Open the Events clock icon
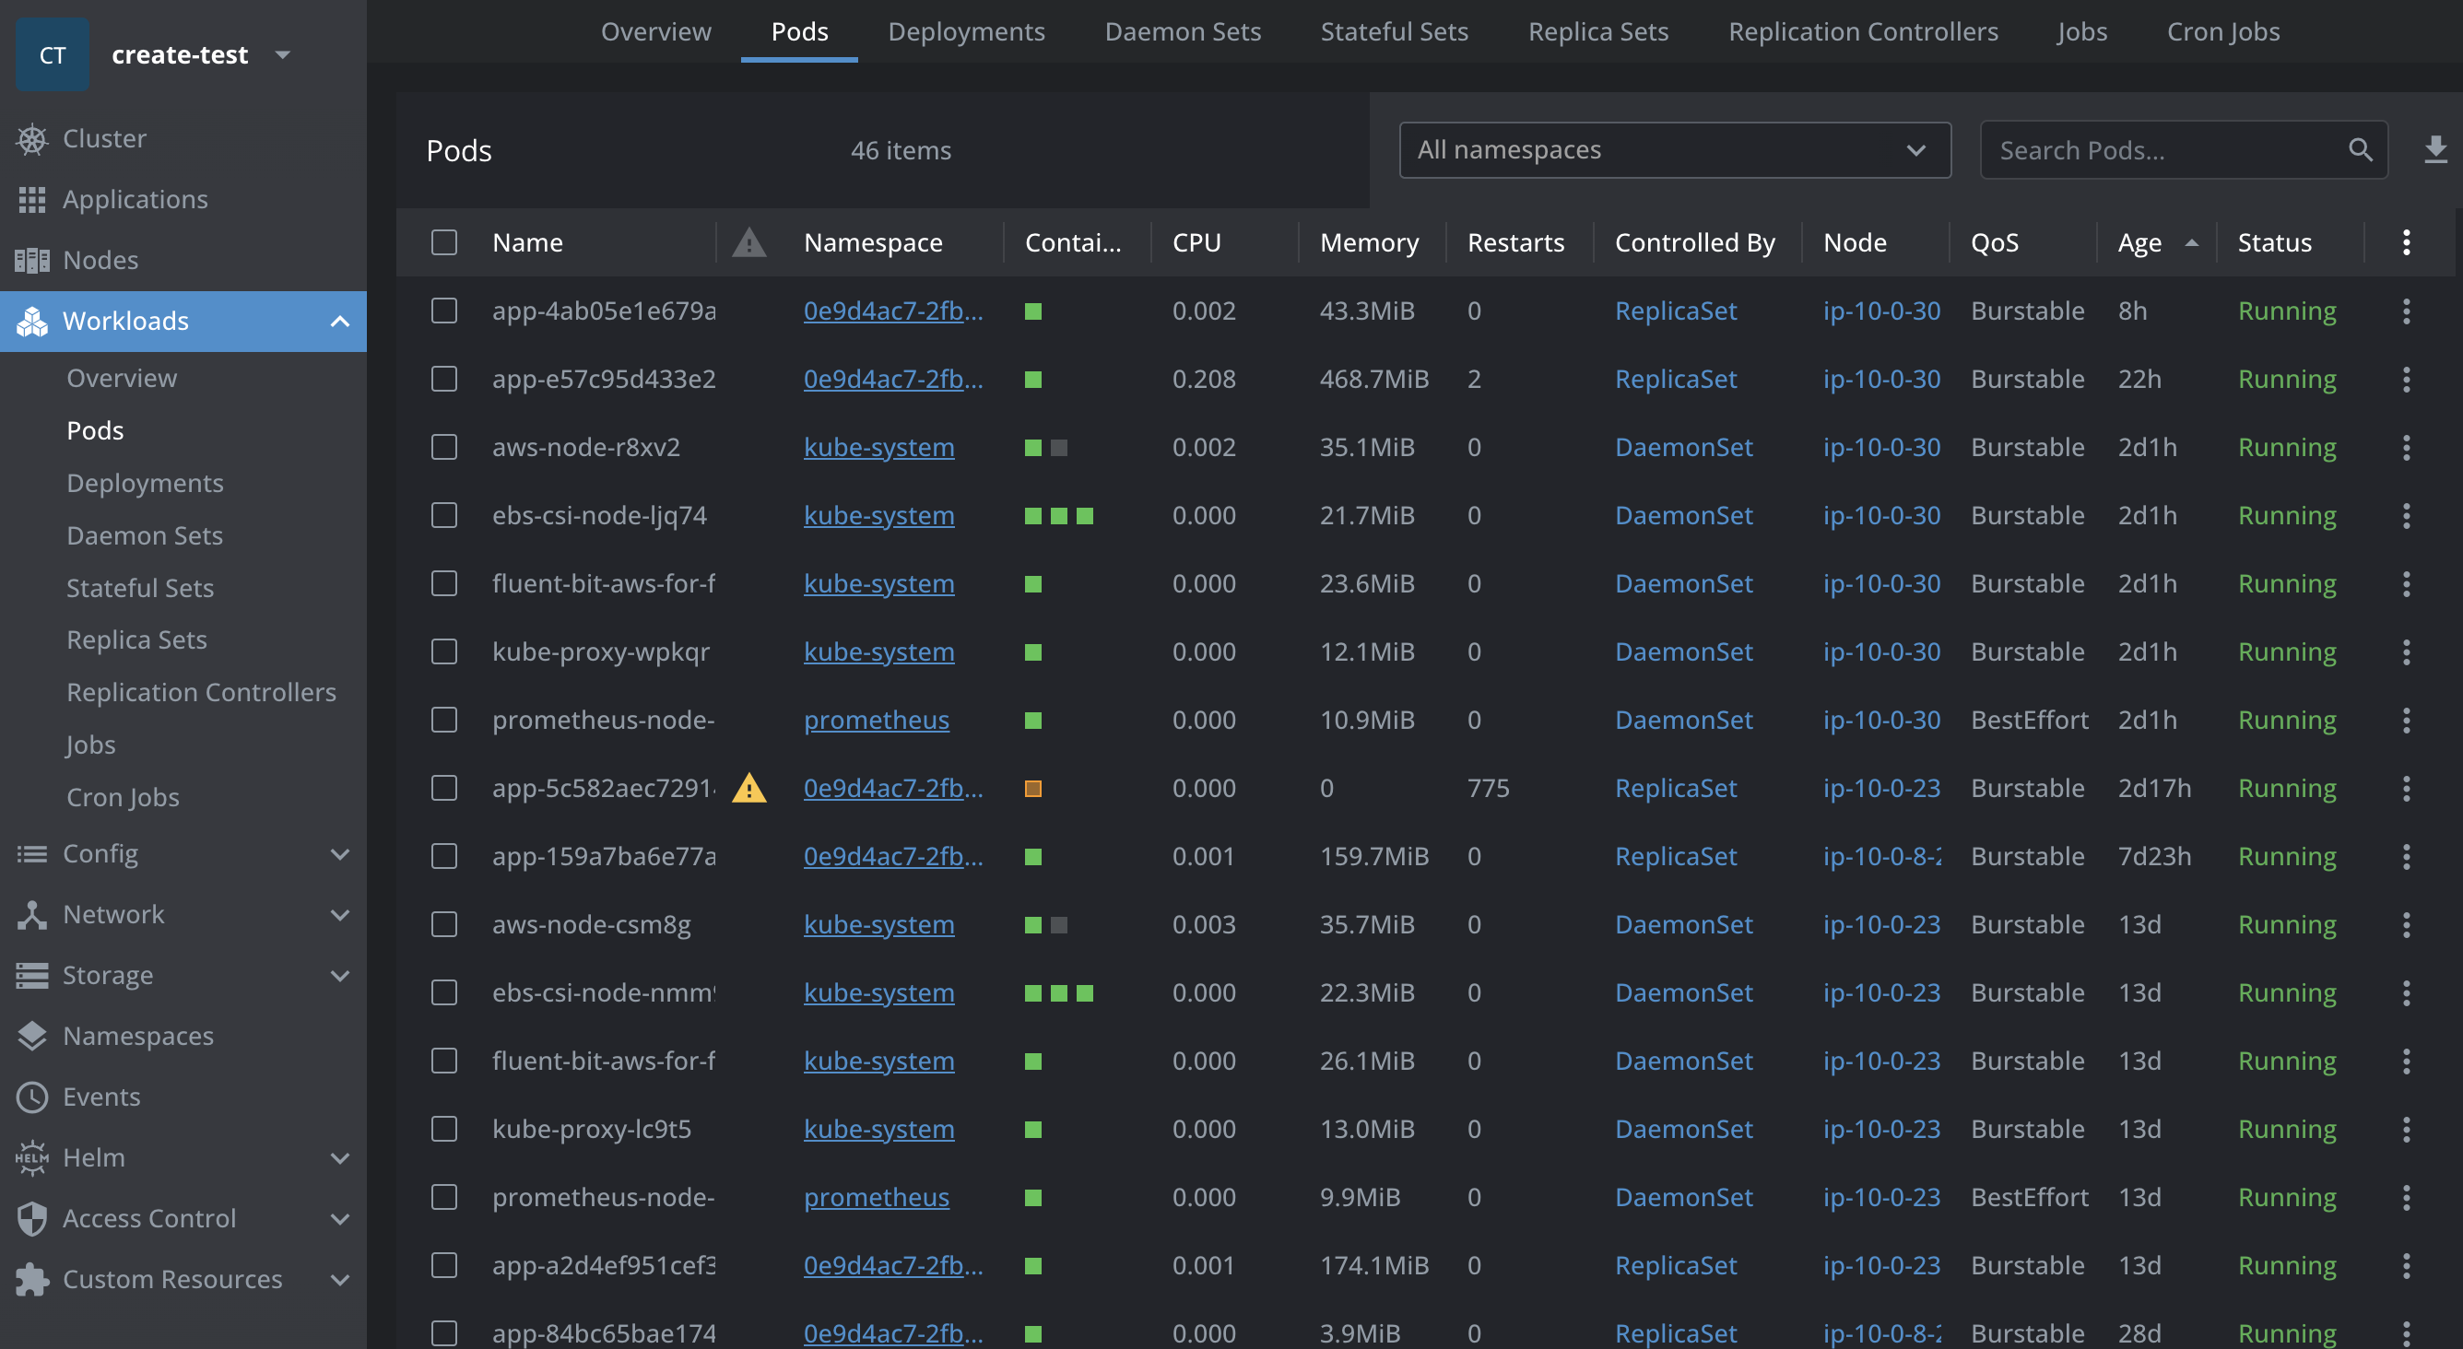 (x=31, y=1097)
